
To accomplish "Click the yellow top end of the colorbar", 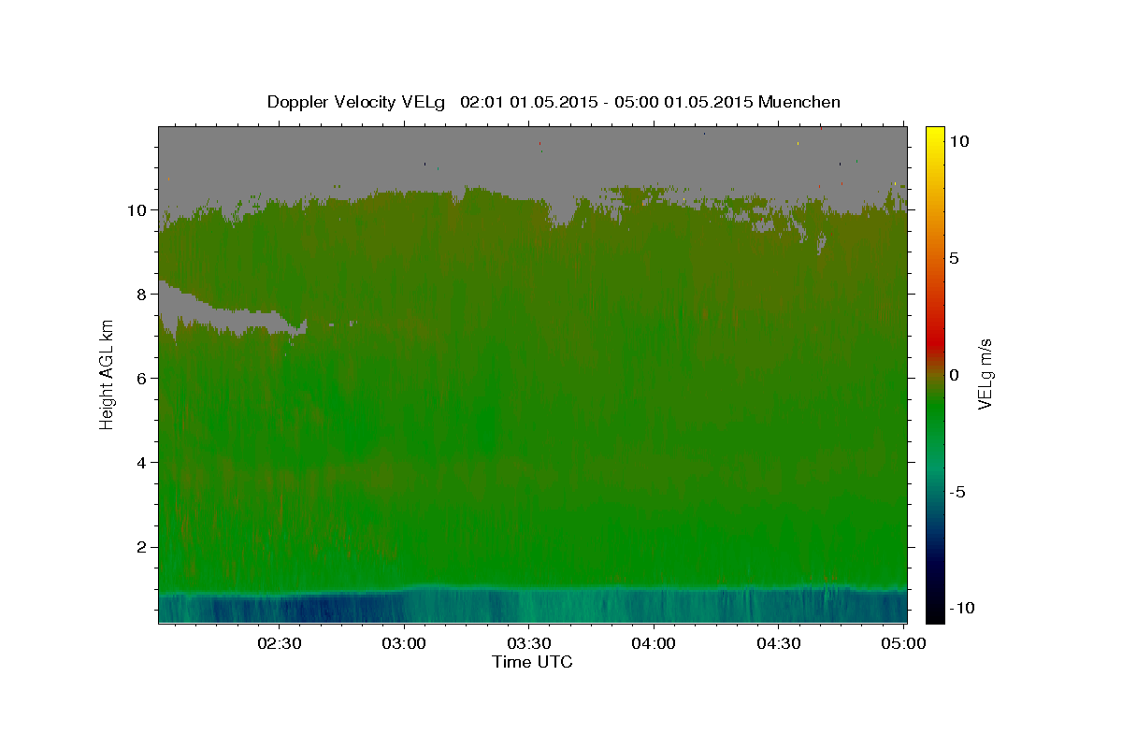I will click(934, 136).
